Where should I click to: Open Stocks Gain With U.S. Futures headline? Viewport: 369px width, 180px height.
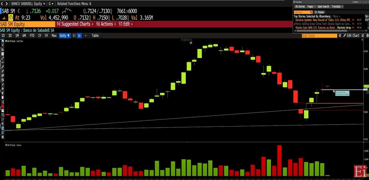(323, 28)
